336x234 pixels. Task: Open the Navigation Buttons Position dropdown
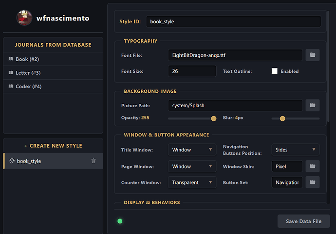tap(296, 150)
